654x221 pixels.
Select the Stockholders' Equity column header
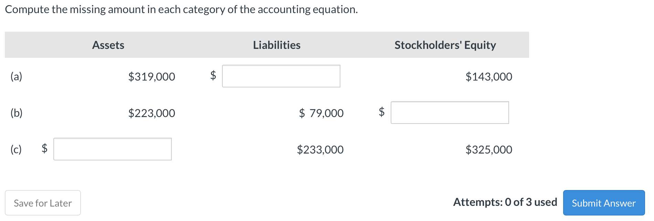445,45
